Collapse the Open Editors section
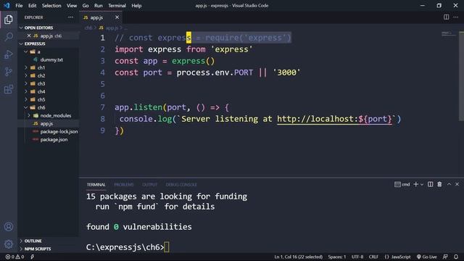Image resolution: width=464 pixels, height=261 pixels. (x=21, y=28)
